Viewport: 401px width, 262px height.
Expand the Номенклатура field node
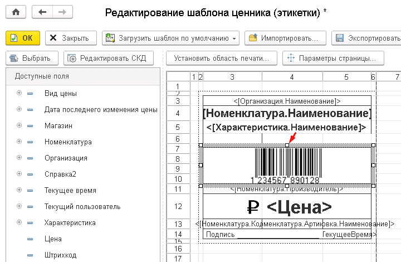point(19,142)
